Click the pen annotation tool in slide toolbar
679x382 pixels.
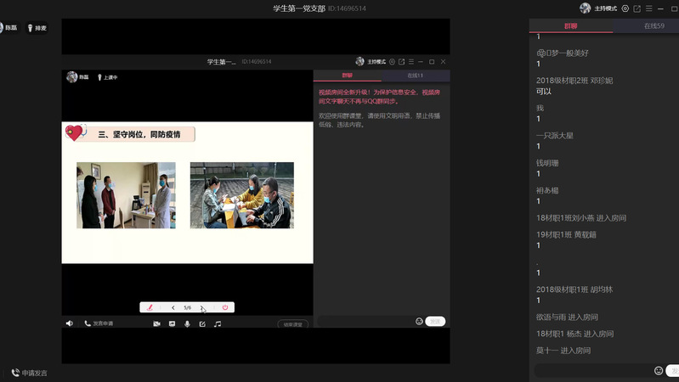click(150, 307)
